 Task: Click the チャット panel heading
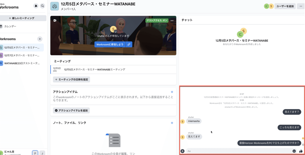(x=187, y=20)
